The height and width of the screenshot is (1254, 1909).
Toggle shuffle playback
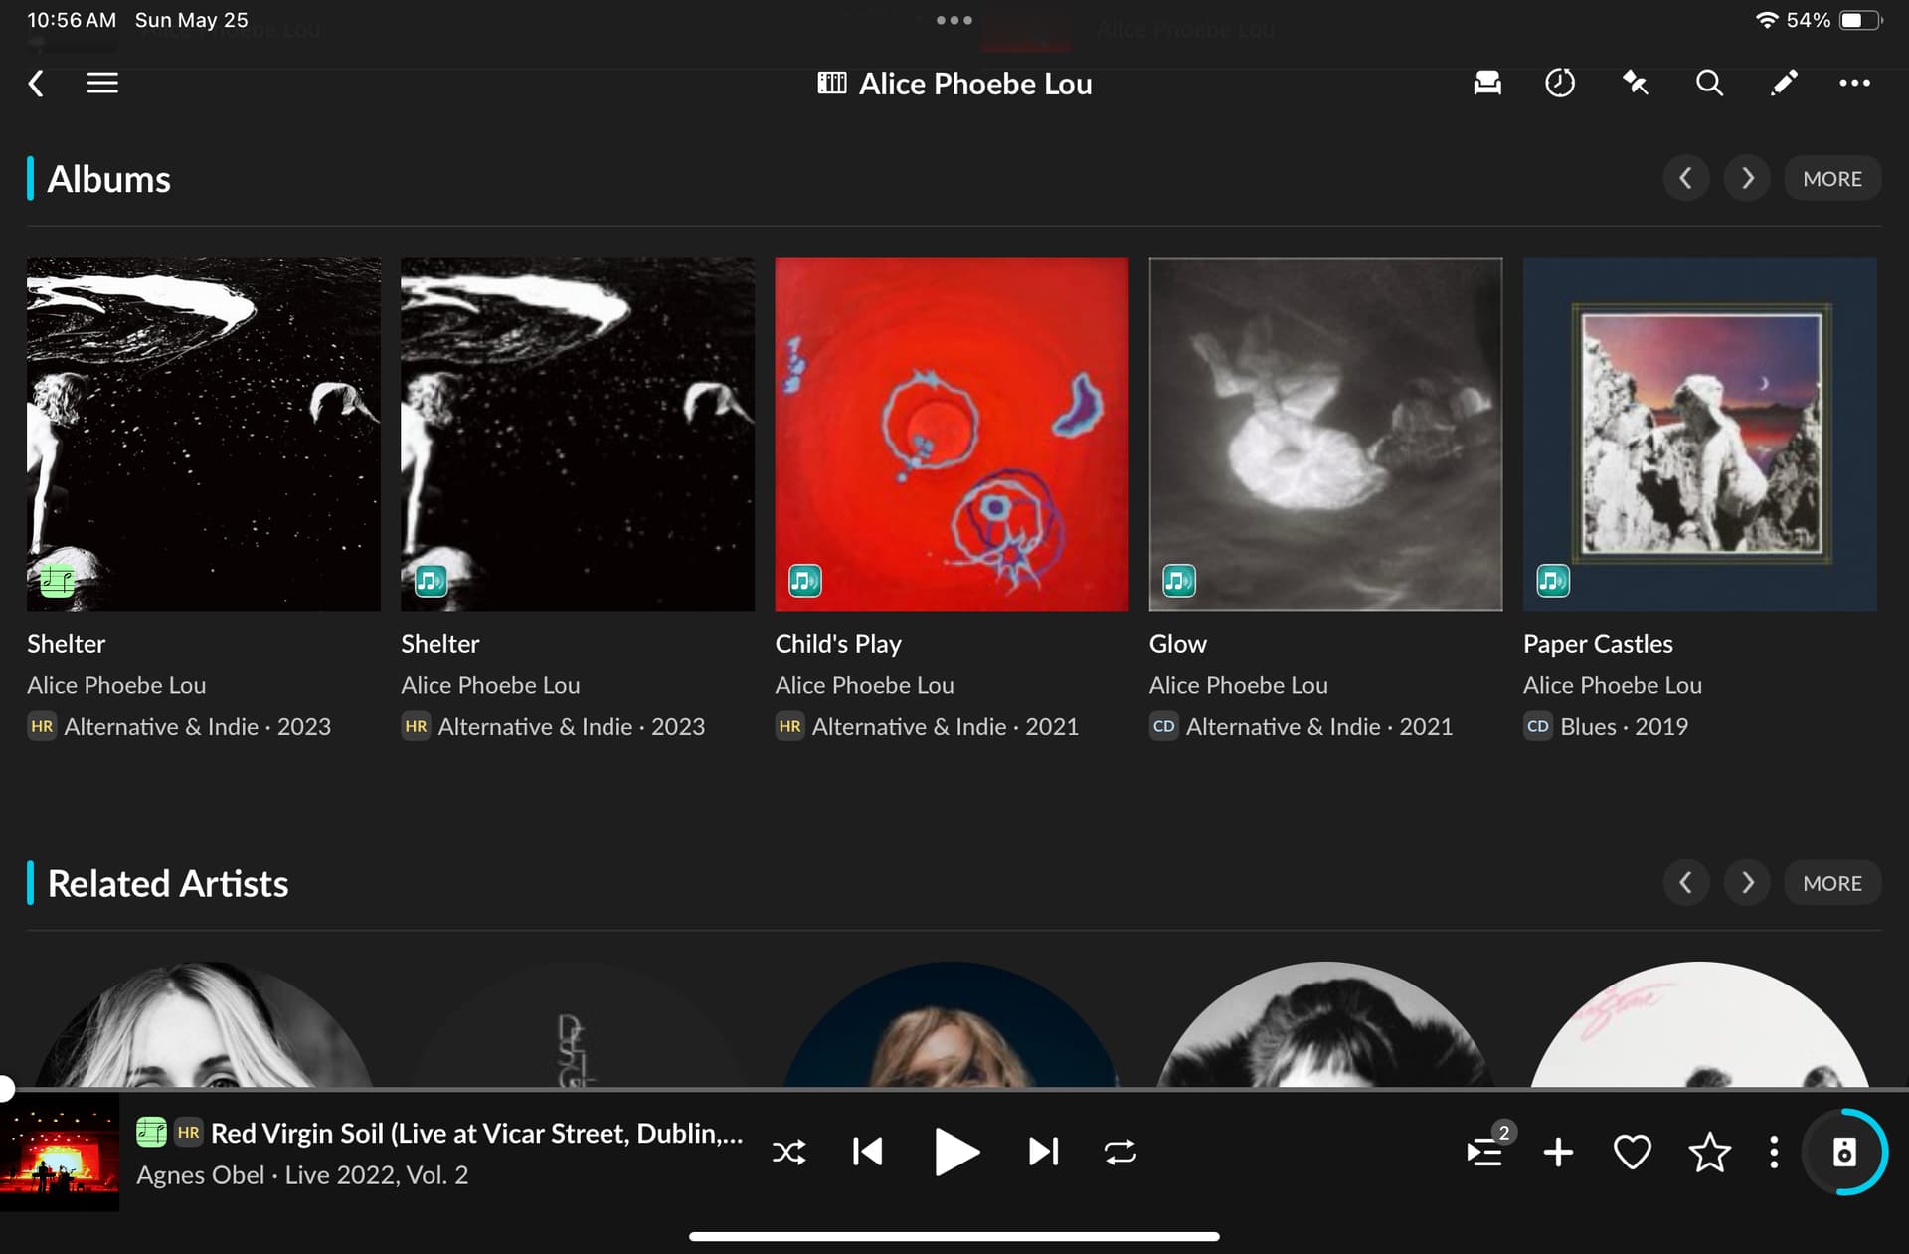point(789,1152)
